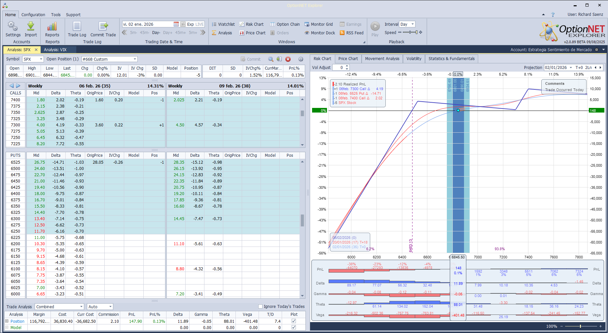Open the Interval Day dropdown
Viewport: 608px width, 333px height.
(412, 24)
